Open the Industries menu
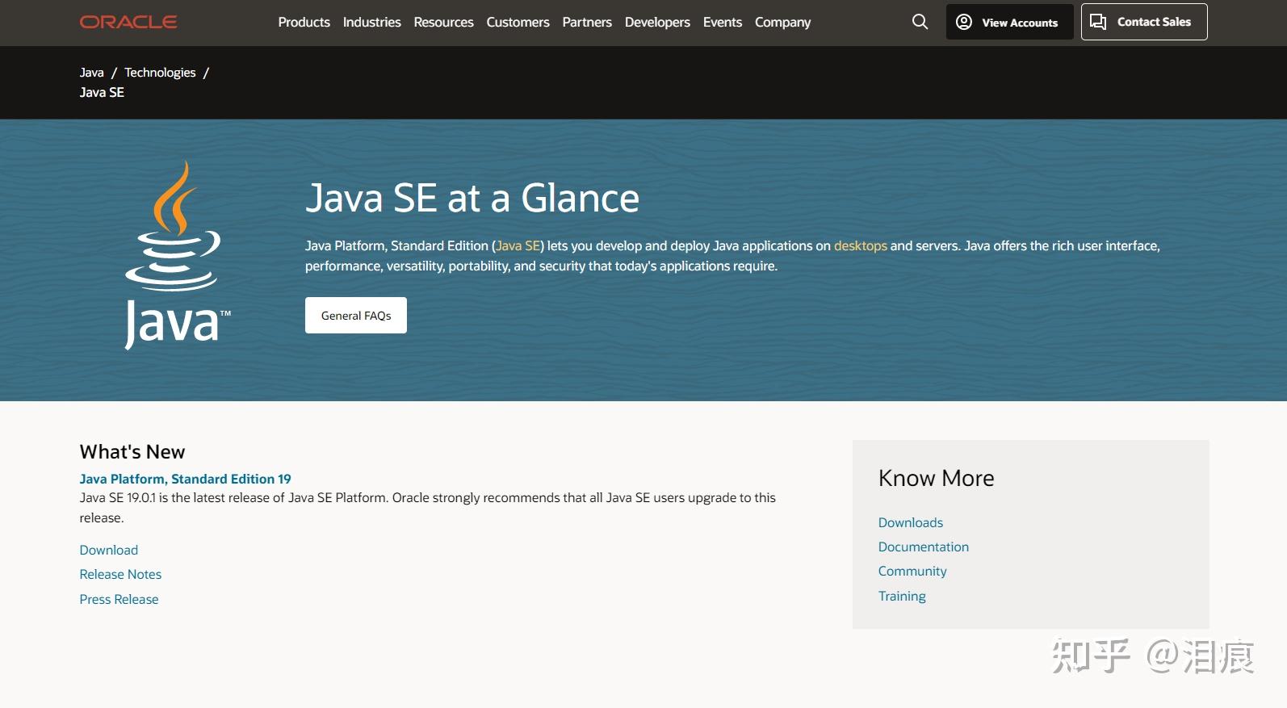Screen dimensions: 1287x708 371,23
